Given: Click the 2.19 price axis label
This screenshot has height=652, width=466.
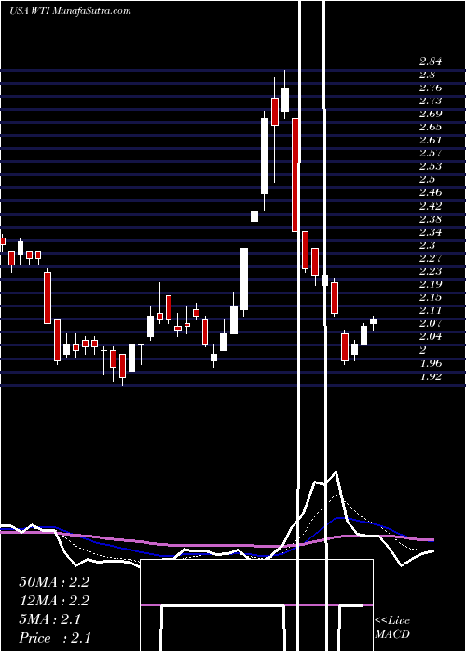Looking at the screenshot, I should click(431, 284).
